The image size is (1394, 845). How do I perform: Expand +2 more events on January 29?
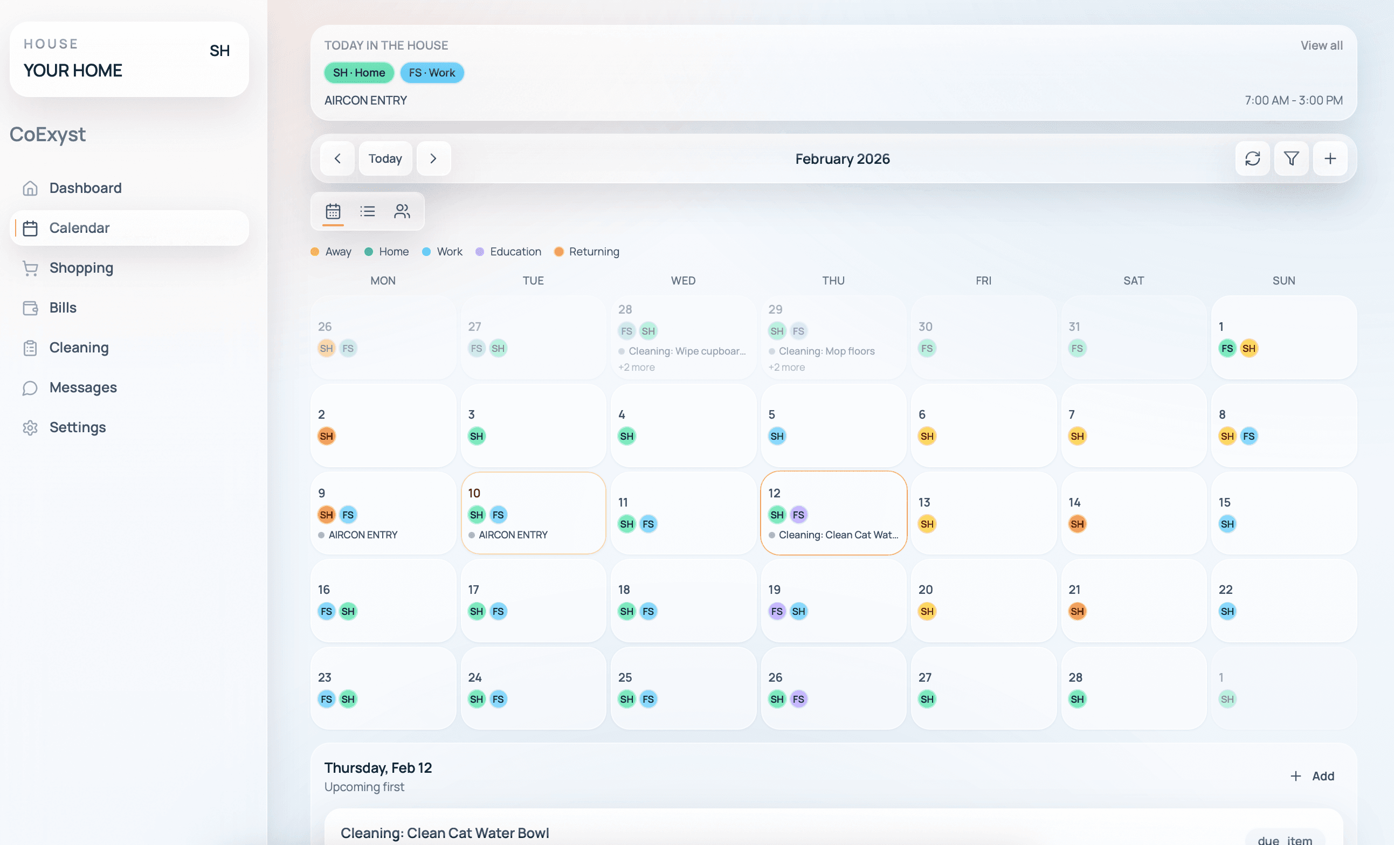(x=786, y=366)
